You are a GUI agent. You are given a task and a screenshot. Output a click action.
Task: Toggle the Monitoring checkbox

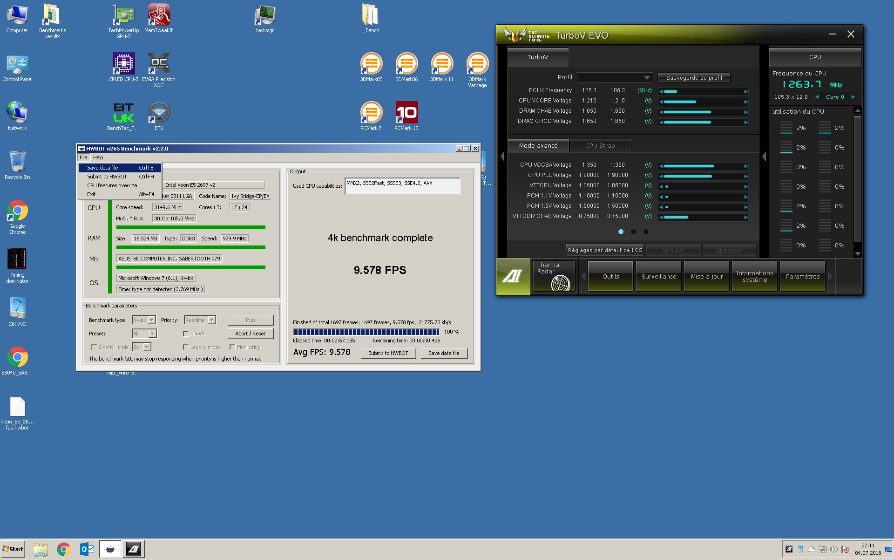232,347
